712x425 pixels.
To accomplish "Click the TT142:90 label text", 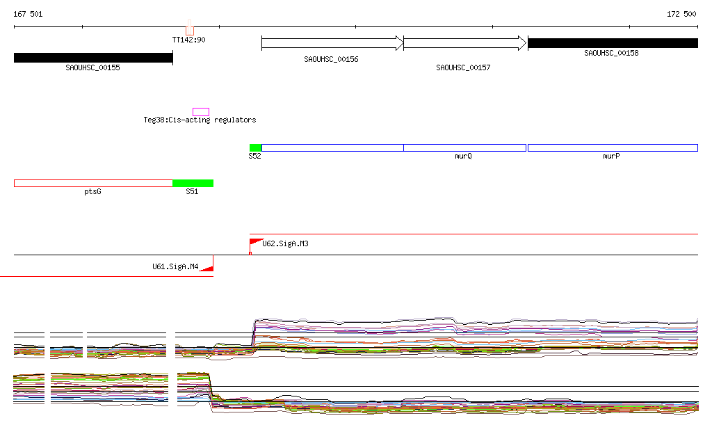I will coord(188,40).
